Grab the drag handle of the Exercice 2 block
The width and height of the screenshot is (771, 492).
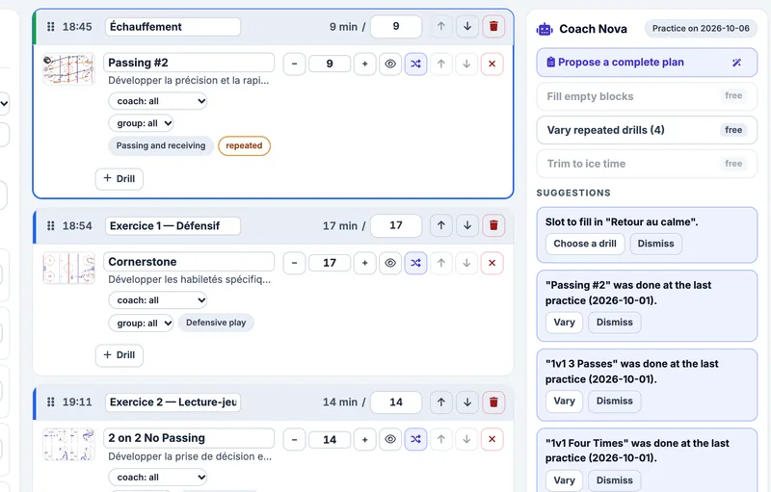51,402
